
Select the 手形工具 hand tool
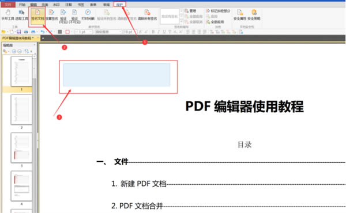[x=8, y=15]
